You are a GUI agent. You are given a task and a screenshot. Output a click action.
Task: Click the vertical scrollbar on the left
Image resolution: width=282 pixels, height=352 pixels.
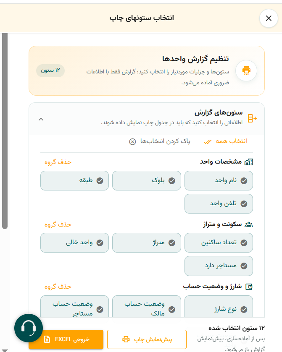(5, 131)
